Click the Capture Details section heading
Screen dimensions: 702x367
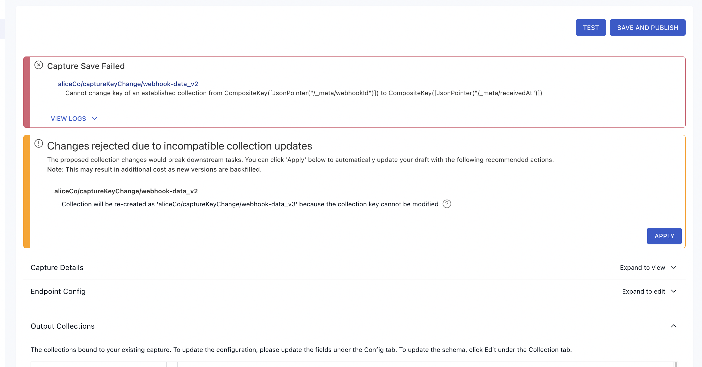[57, 268]
